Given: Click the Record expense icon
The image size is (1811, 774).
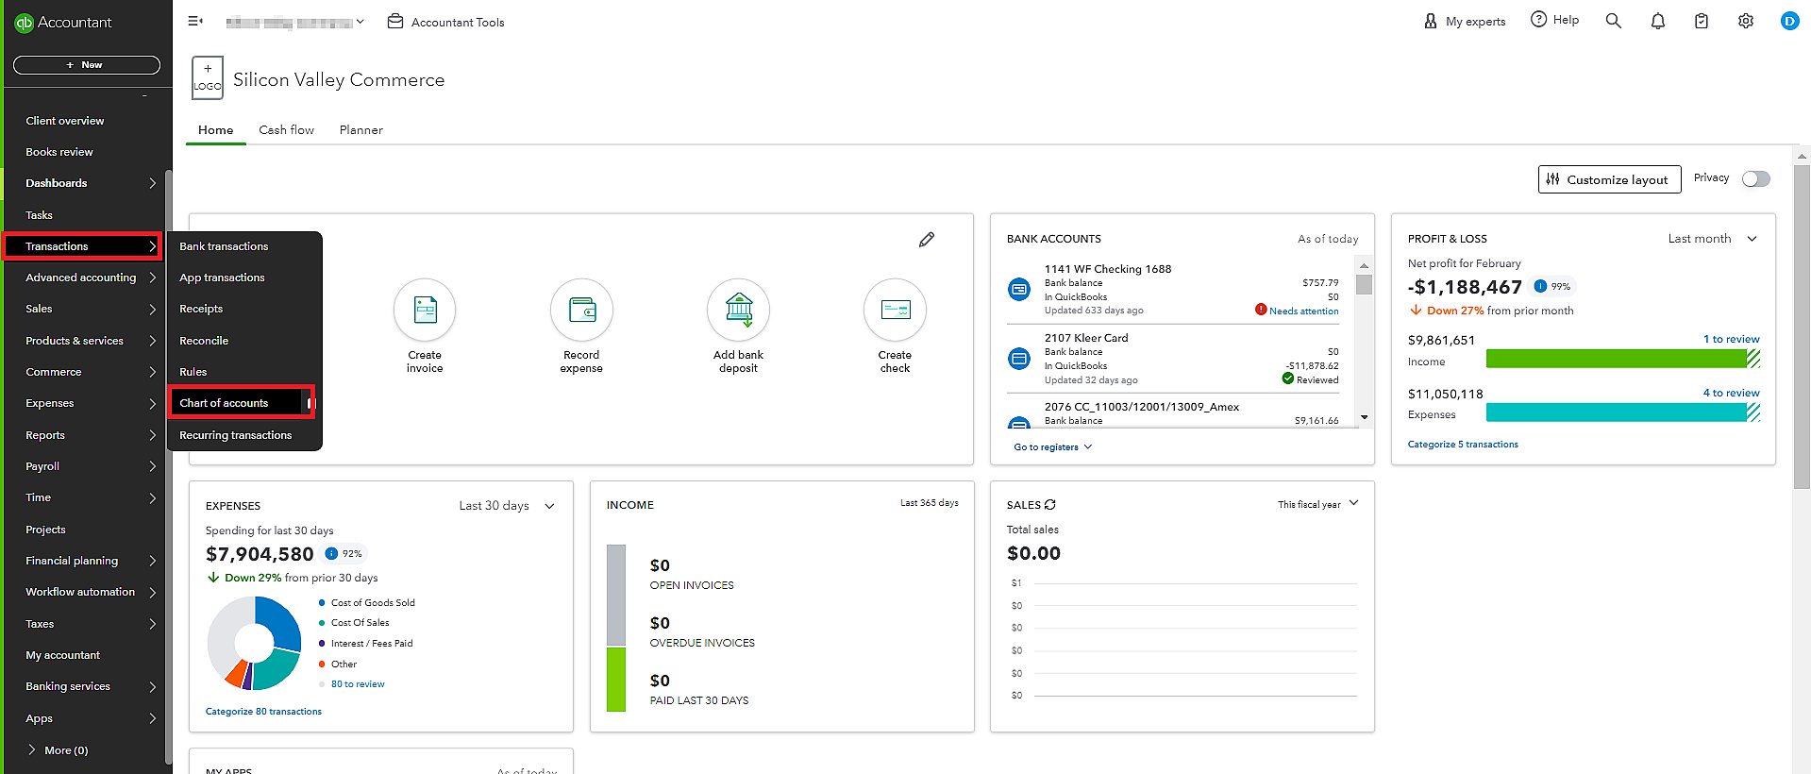Looking at the screenshot, I should coord(581,310).
